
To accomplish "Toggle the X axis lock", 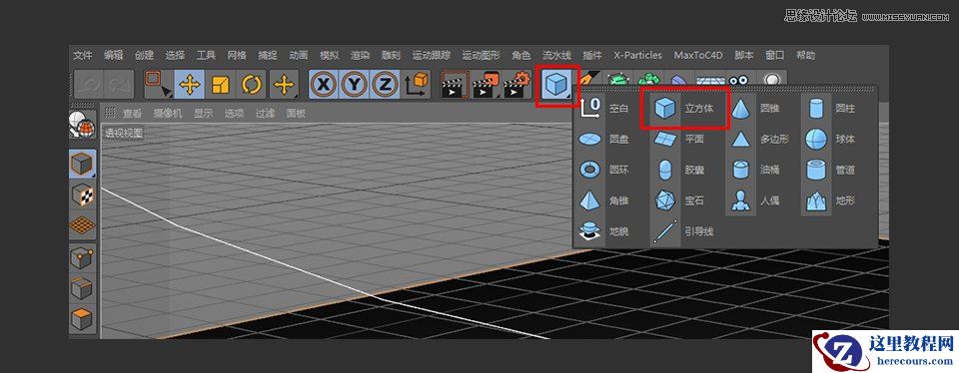I will pos(324,85).
